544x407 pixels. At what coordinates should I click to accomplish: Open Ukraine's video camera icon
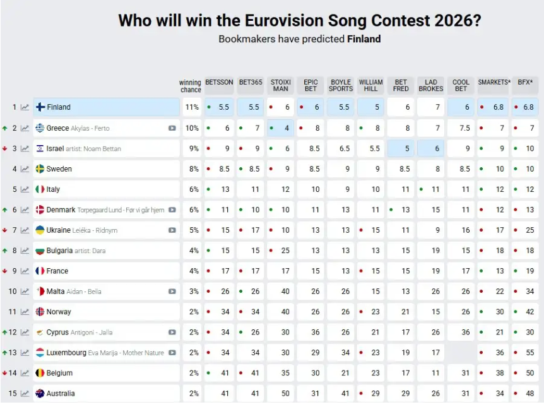tap(172, 230)
